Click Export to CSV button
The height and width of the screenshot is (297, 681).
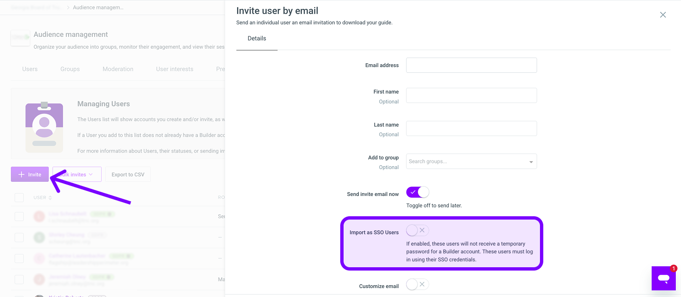pos(128,174)
